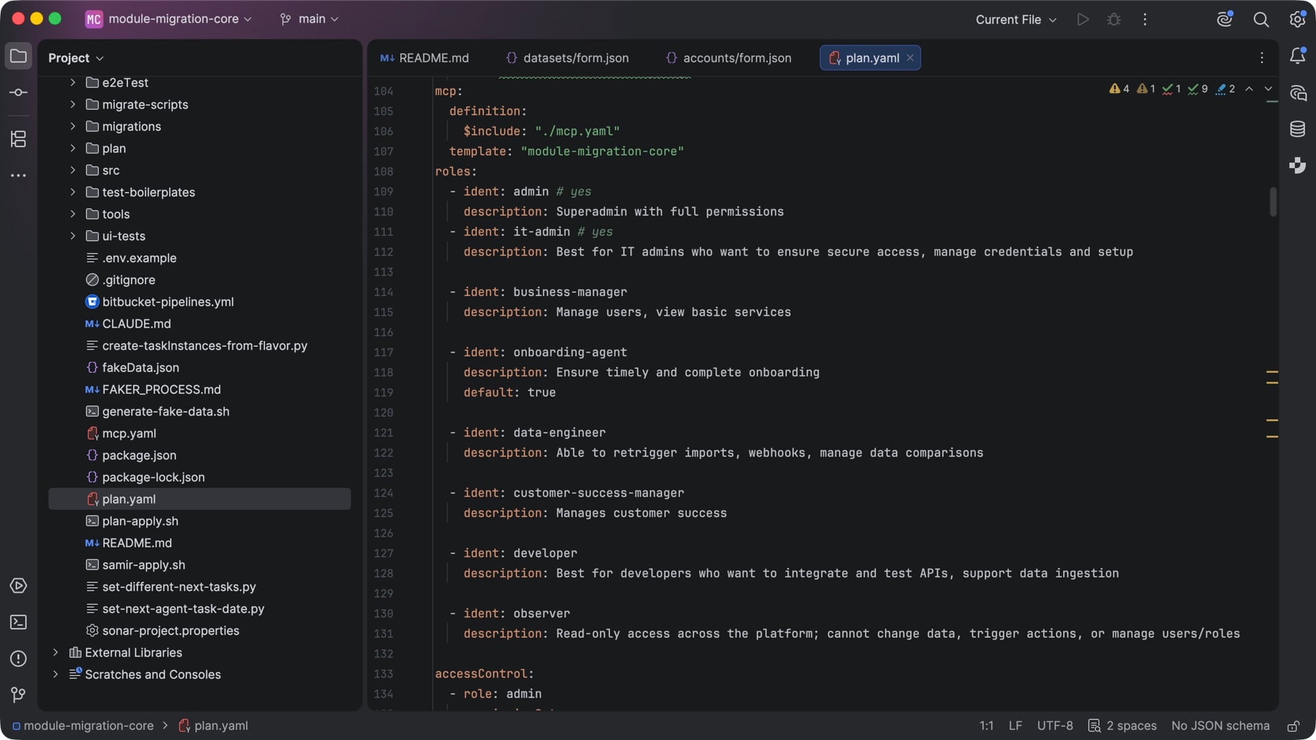Jump to next highlighted error

(x=1268, y=89)
